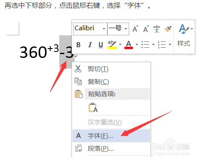This screenshot has height=161, width=202.
Task: Expand highlight color dropdown arrow
Action: tap(120, 45)
